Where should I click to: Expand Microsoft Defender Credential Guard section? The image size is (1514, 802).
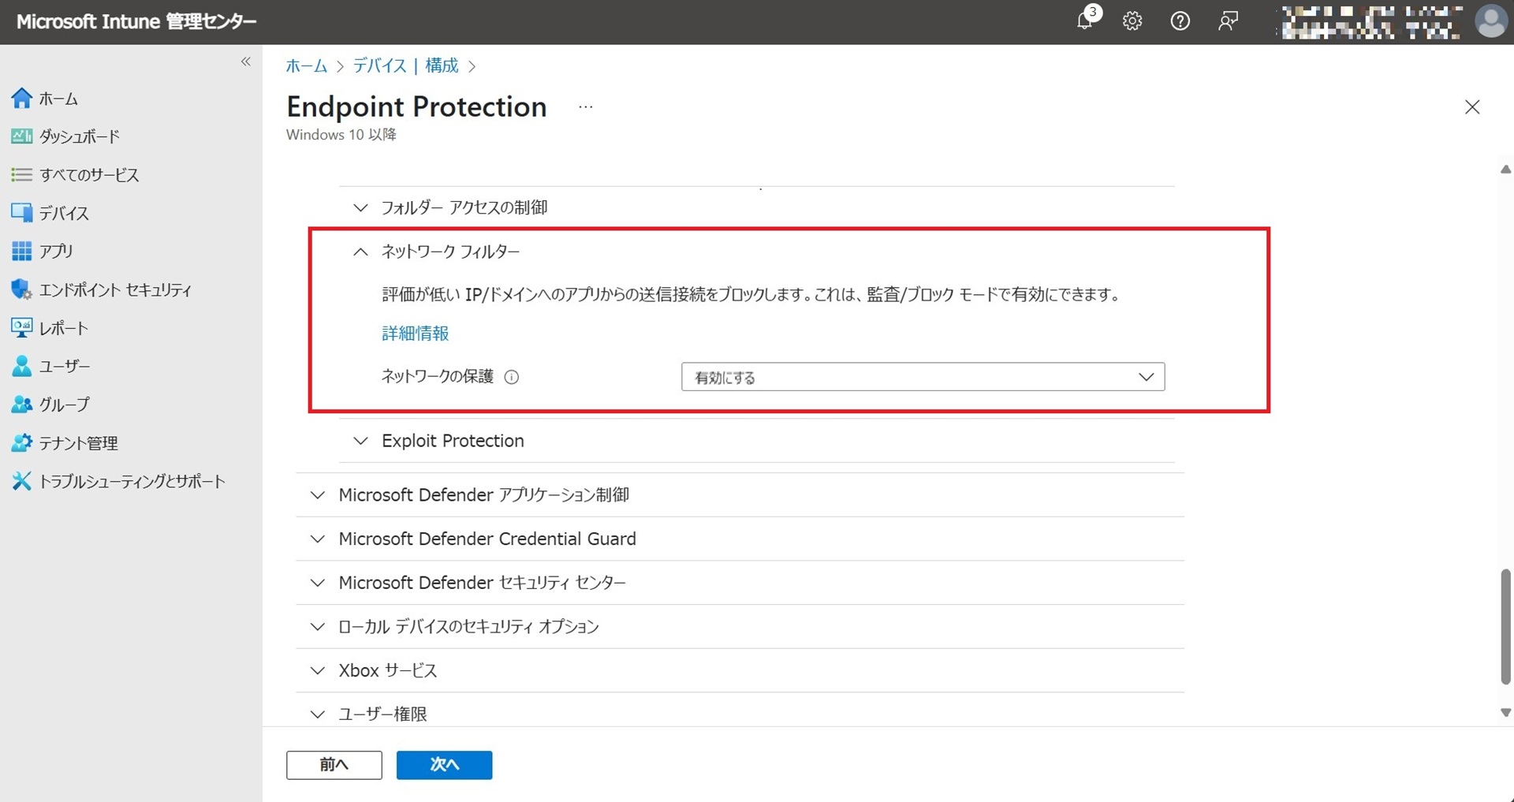[317, 539]
